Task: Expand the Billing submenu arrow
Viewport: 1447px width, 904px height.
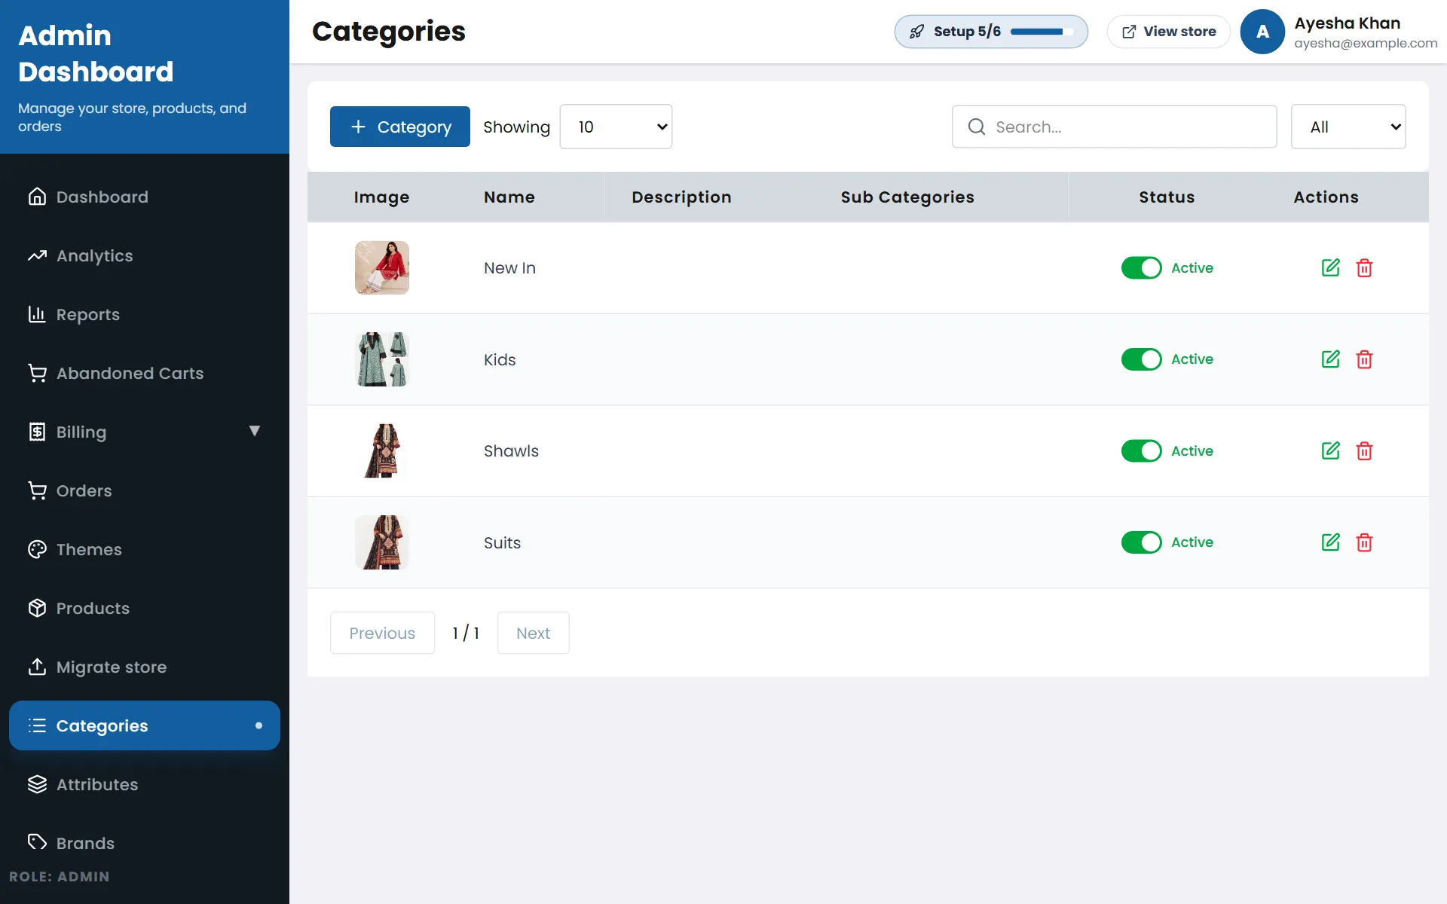Action: pyautogui.click(x=255, y=431)
